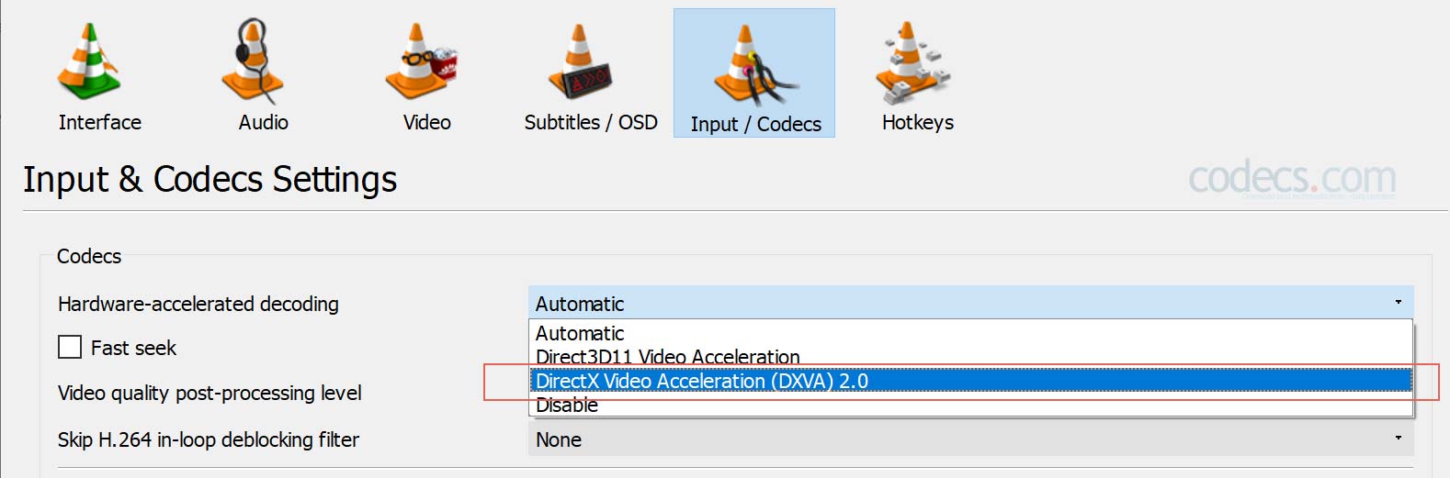This screenshot has height=478, width=1450.
Task: Click the Hardware-accelerated decoding label
Action: [198, 304]
